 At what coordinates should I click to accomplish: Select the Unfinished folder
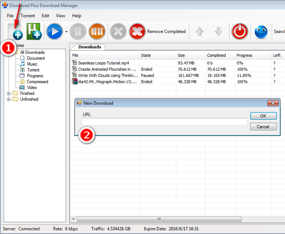[29, 99]
